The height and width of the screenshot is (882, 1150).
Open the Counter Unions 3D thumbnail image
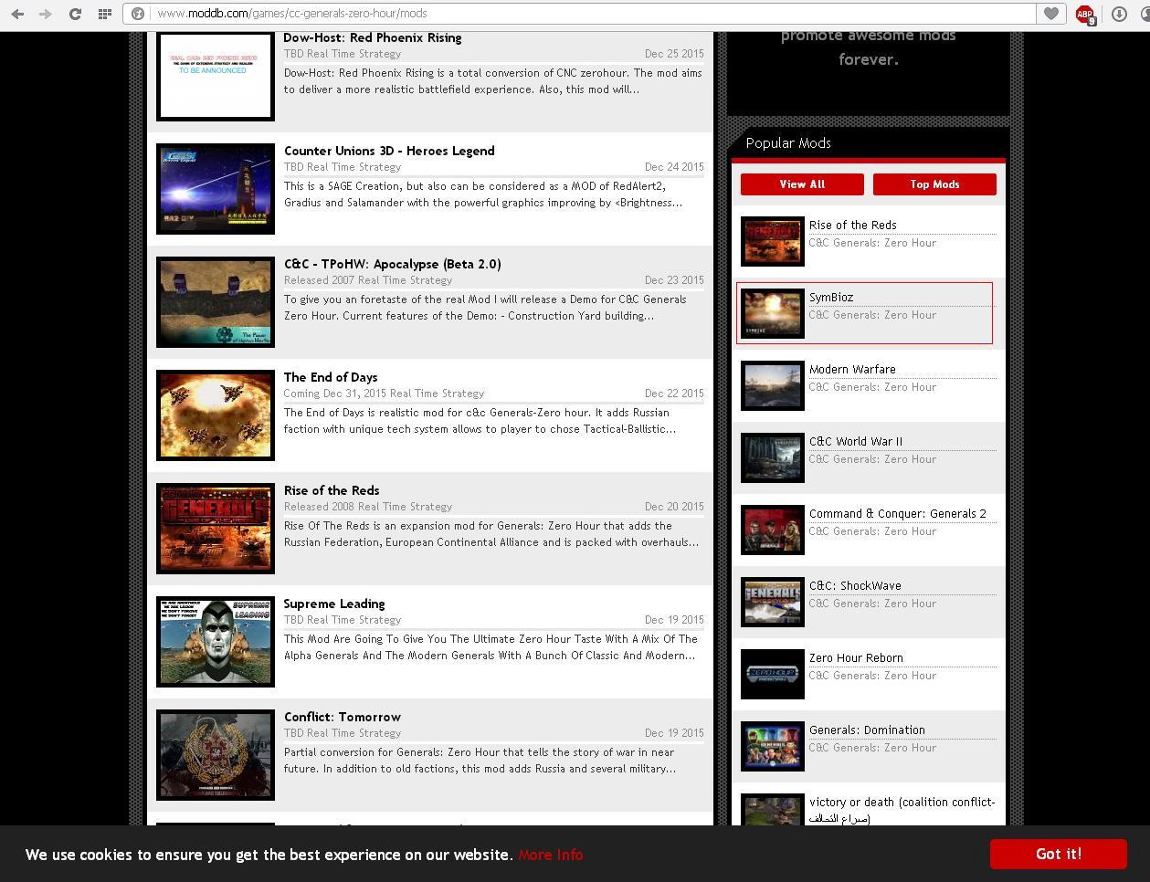pos(216,189)
